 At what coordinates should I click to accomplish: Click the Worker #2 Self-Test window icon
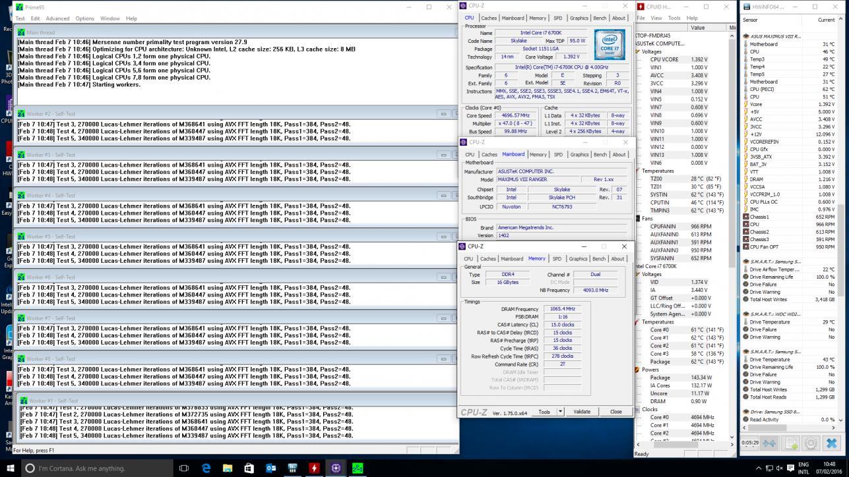[21, 114]
